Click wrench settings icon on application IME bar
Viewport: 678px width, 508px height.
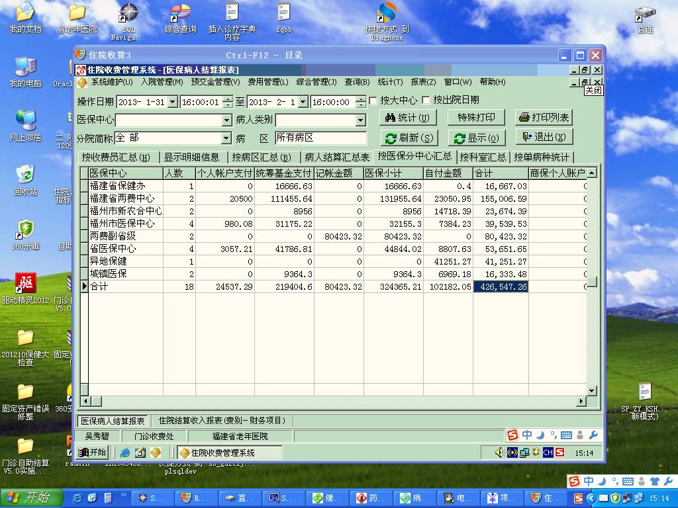tap(593, 435)
